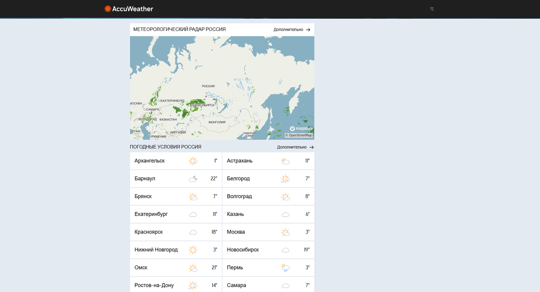Click the weather icon for Москва
Image resolution: width=540 pixels, height=292 pixels.
[x=285, y=232]
